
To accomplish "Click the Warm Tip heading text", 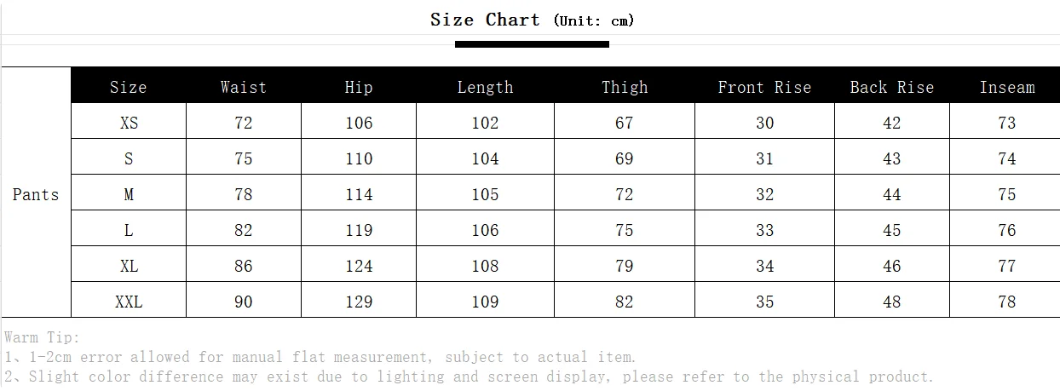I will [x=42, y=338].
